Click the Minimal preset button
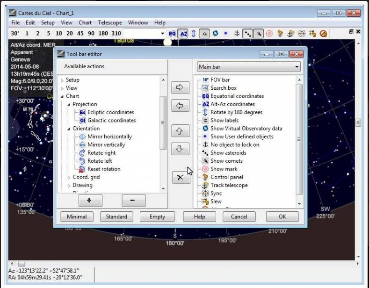 coord(77,217)
